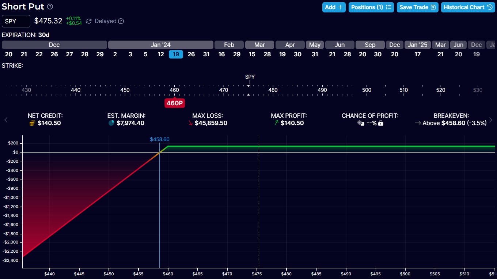The width and height of the screenshot is (497, 279).
Task: Pick the December 27 expiration date
Action: (x=69, y=54)
